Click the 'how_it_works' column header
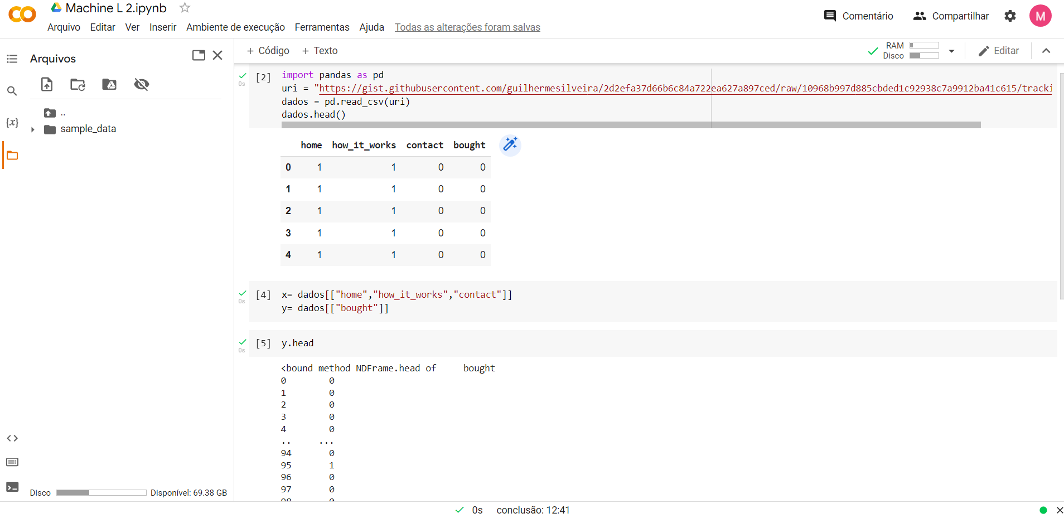1064x518 pixels. point(364,145)
